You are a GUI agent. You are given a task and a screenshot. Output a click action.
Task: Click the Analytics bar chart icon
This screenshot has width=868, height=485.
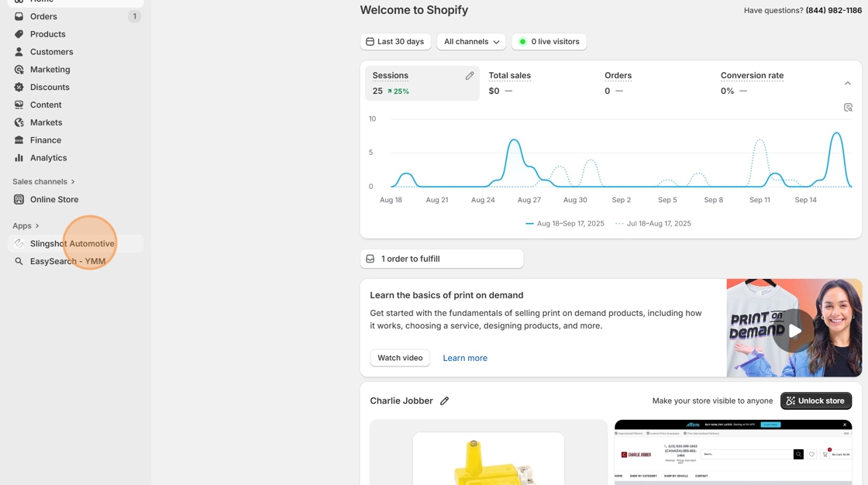19,158
